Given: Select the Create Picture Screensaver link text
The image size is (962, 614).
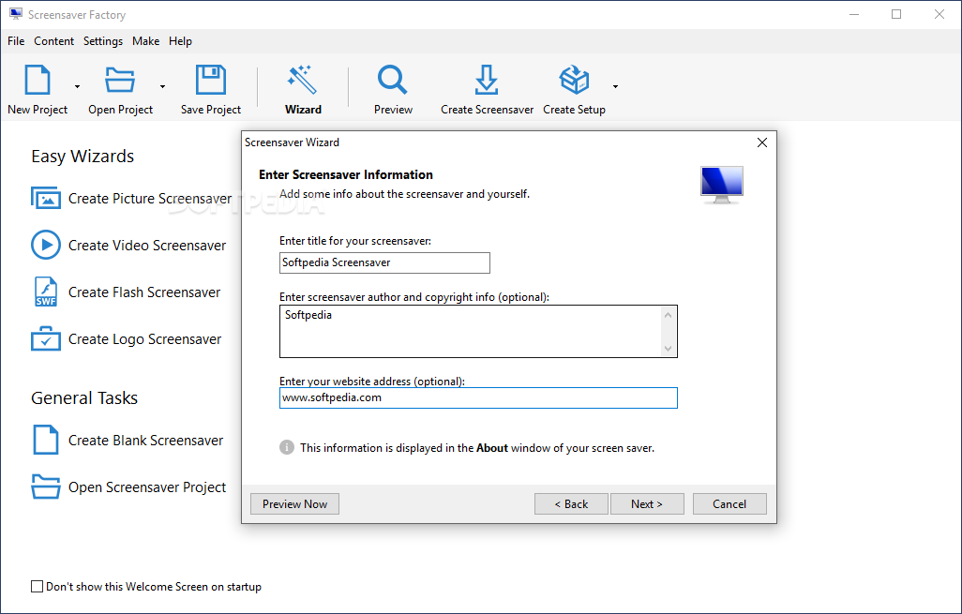Looking at the screenshot, I should pos(150,199).
